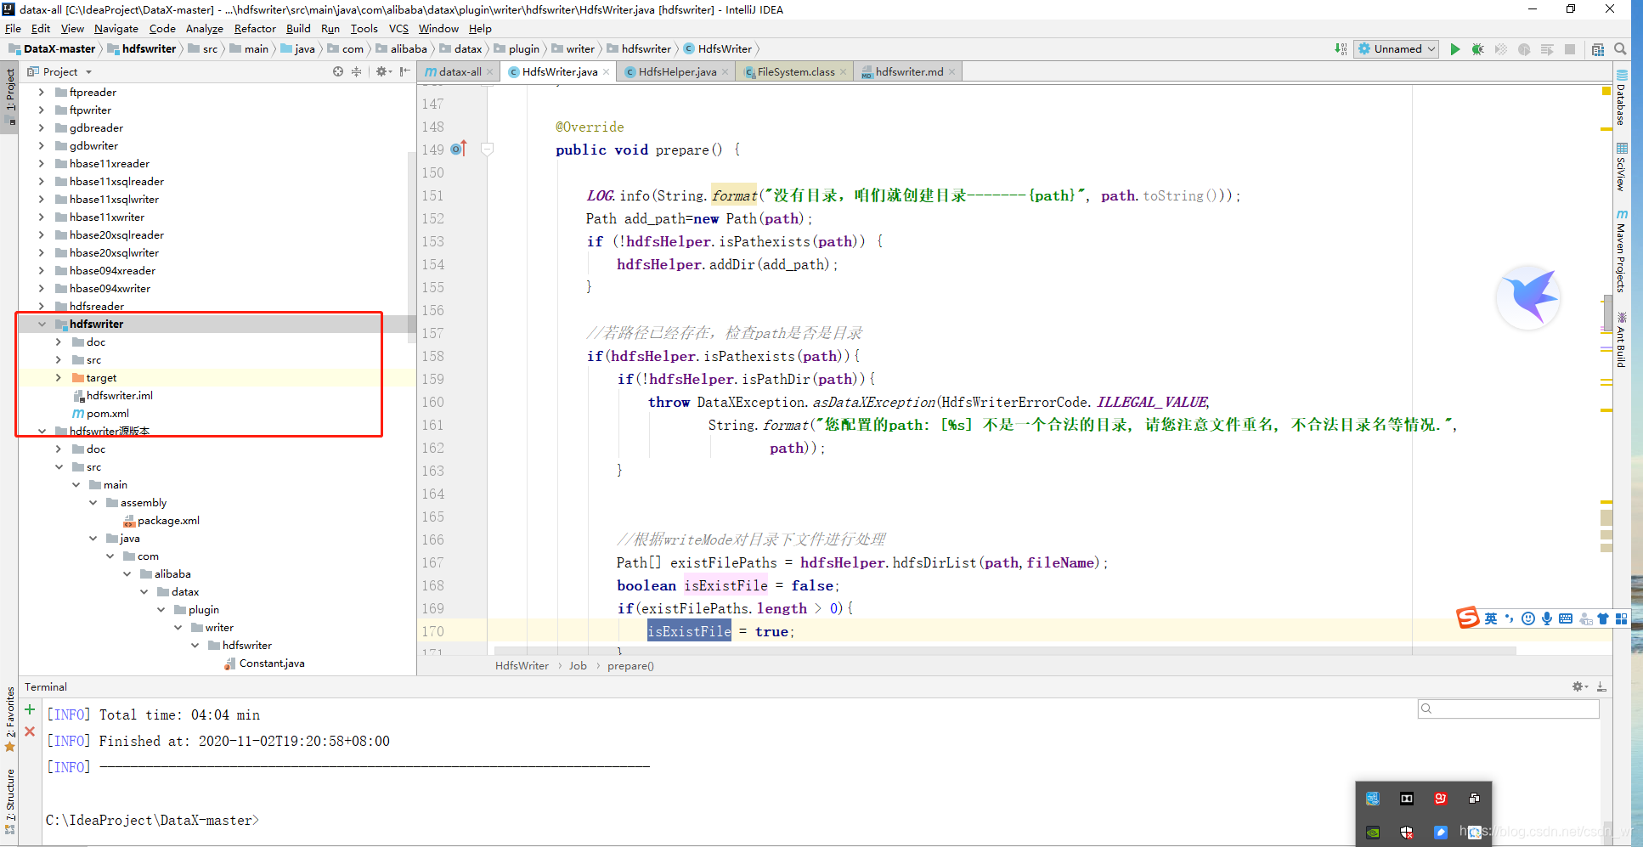Click Sogou soft keyboard icon
1643x847 pixels.
(1566, 618)
